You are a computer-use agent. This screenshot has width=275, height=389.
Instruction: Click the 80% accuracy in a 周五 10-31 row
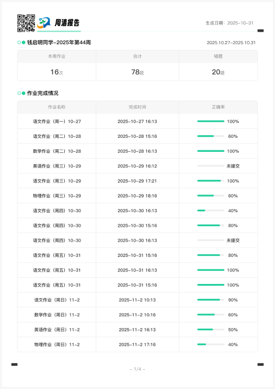pyautogui.click(x=233, y=255)
